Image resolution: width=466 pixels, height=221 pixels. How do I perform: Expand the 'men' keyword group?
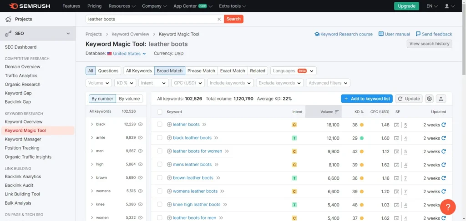(x=92, y=151)
